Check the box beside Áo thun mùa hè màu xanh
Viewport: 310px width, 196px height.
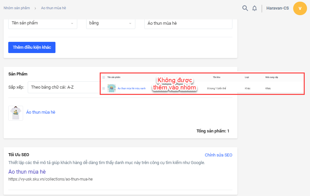[x=104, y=88]
